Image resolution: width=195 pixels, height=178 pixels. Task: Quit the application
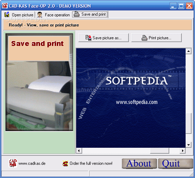coord(175,163)
